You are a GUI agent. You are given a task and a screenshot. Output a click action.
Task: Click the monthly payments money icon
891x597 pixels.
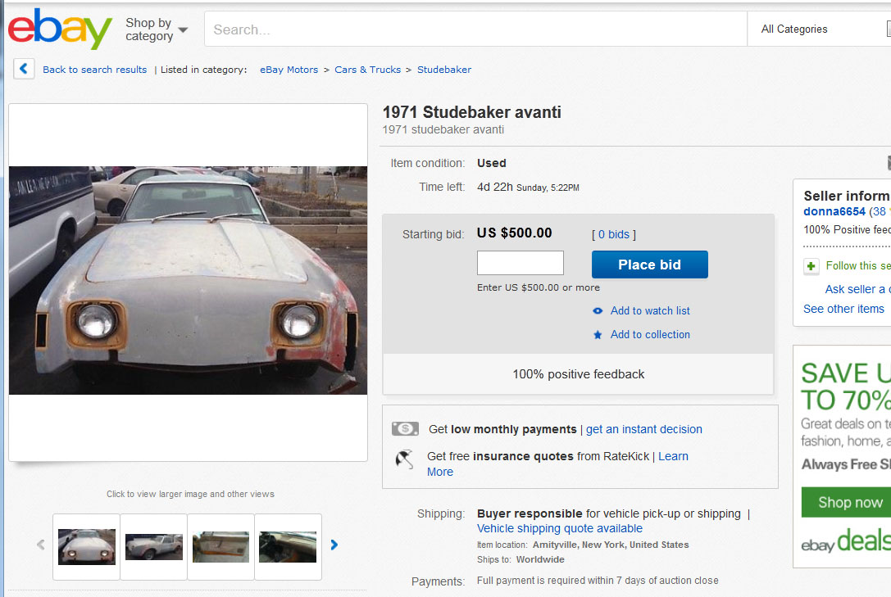(405, 429)
